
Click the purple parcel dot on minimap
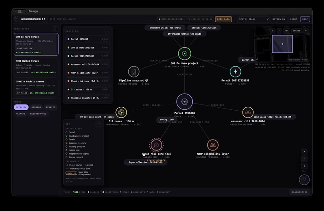[282, 44]
